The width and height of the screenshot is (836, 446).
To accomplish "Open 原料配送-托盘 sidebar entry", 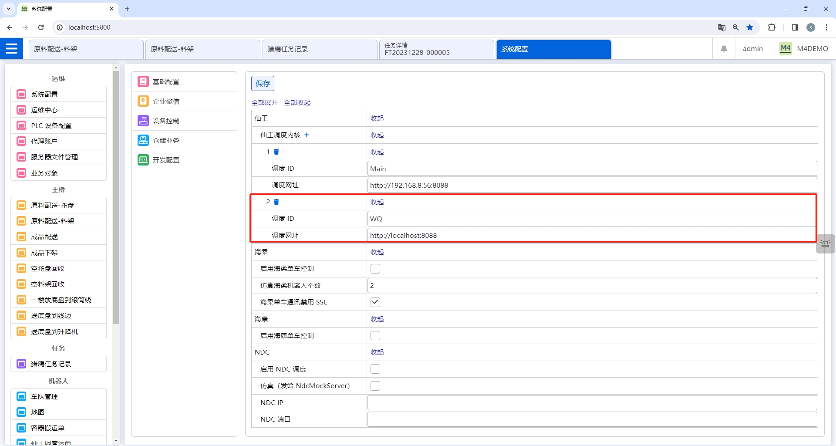I will coord(58,205).
